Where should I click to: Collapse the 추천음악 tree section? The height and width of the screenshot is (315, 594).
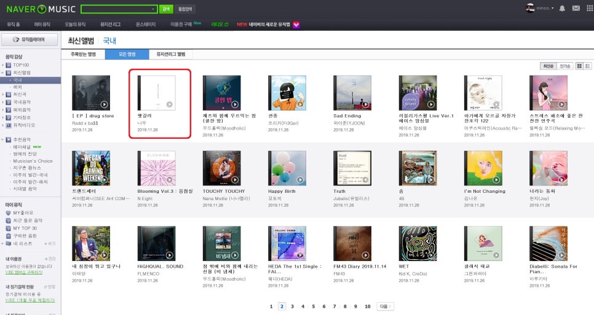(x=2, y=139)
